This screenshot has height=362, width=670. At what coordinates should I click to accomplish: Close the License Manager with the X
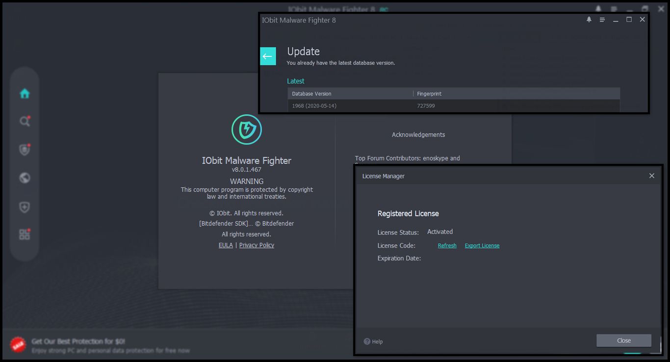pyautogui.click(x=652, y=176)
